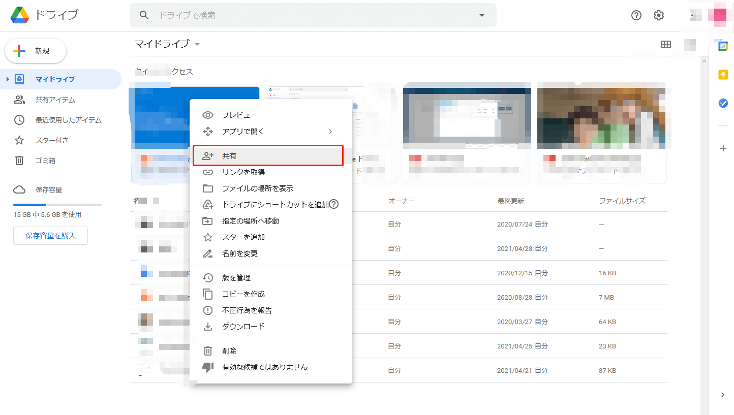Click inside the ドライブで検索 search field

(x=305, y=15)
